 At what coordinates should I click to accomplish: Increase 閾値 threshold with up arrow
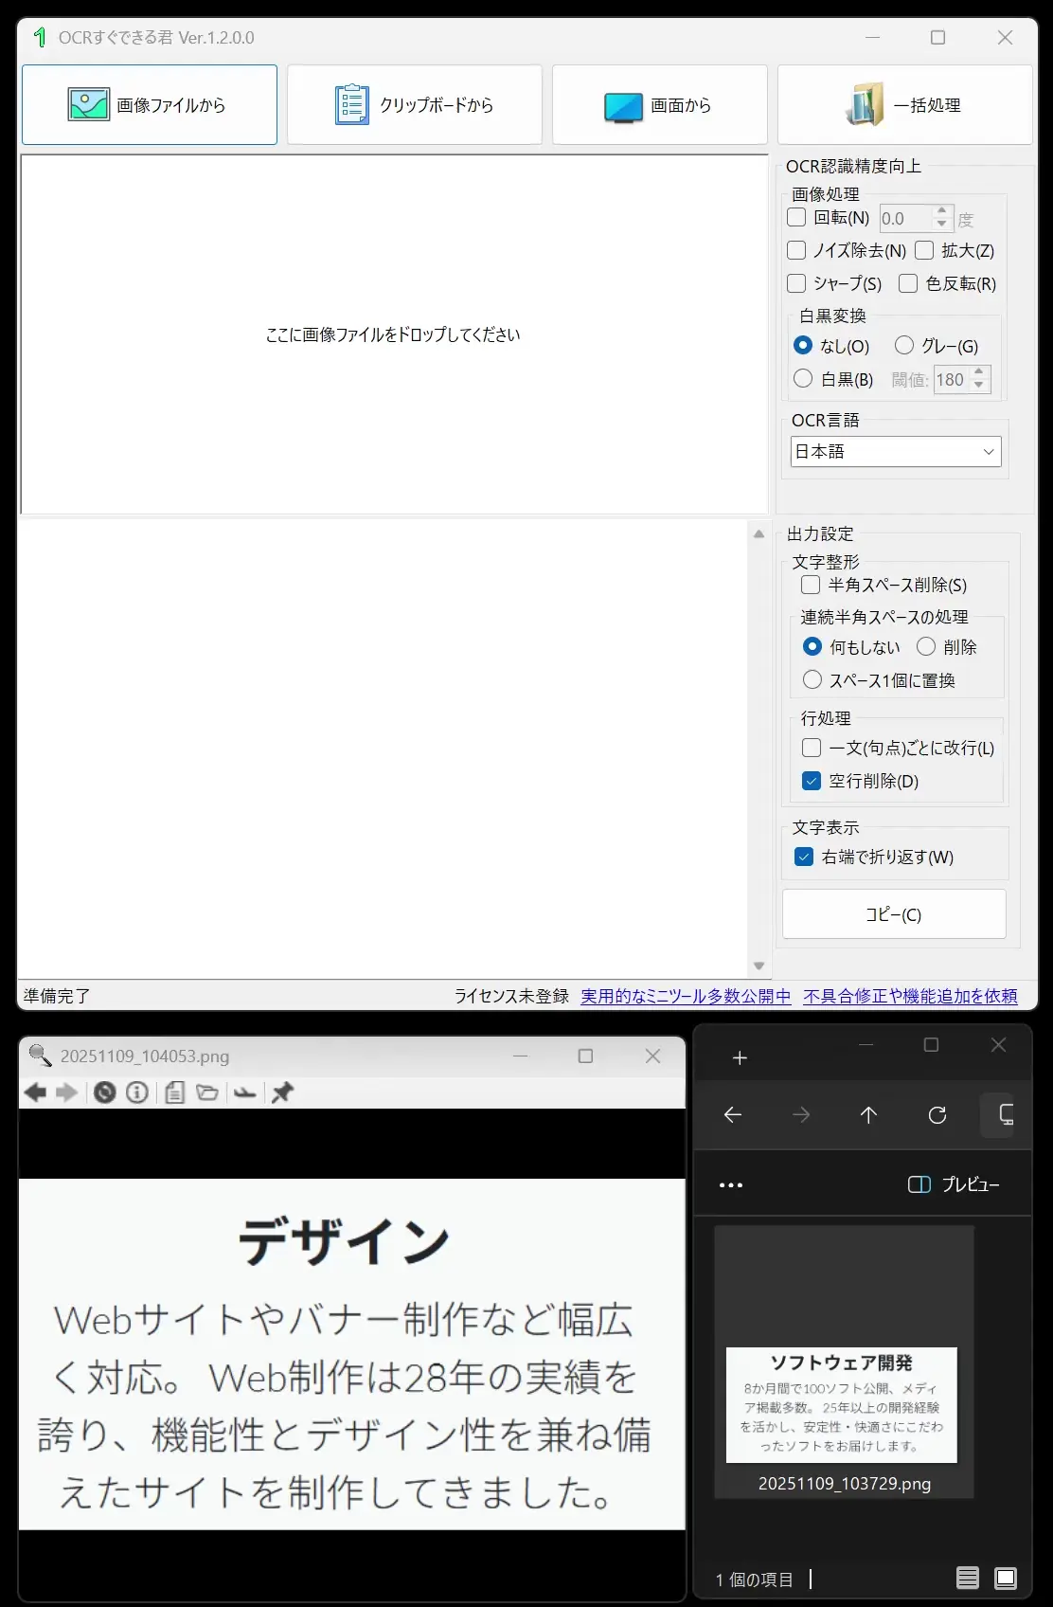pyautogui.click(x=979, y=372)
